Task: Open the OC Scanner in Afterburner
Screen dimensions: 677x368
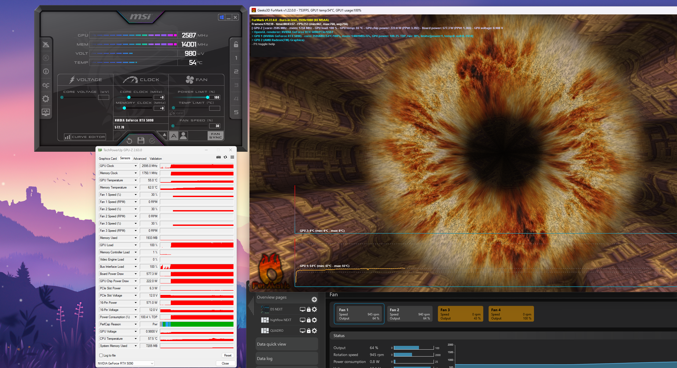Action: [x=46, y=85]
